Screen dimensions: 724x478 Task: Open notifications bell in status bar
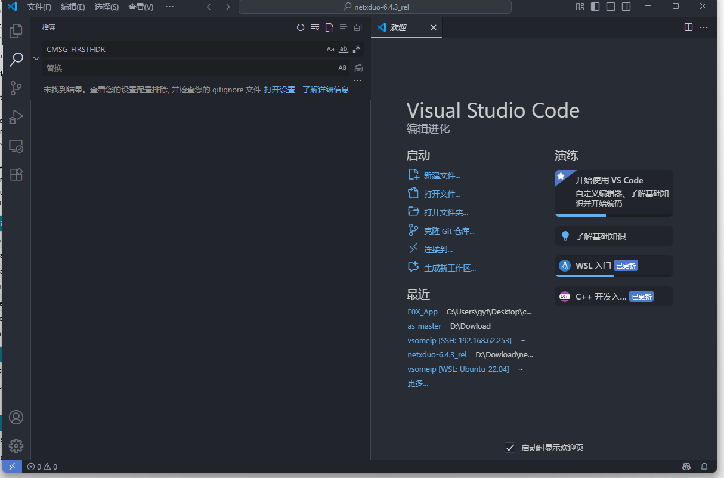[704, 467]
